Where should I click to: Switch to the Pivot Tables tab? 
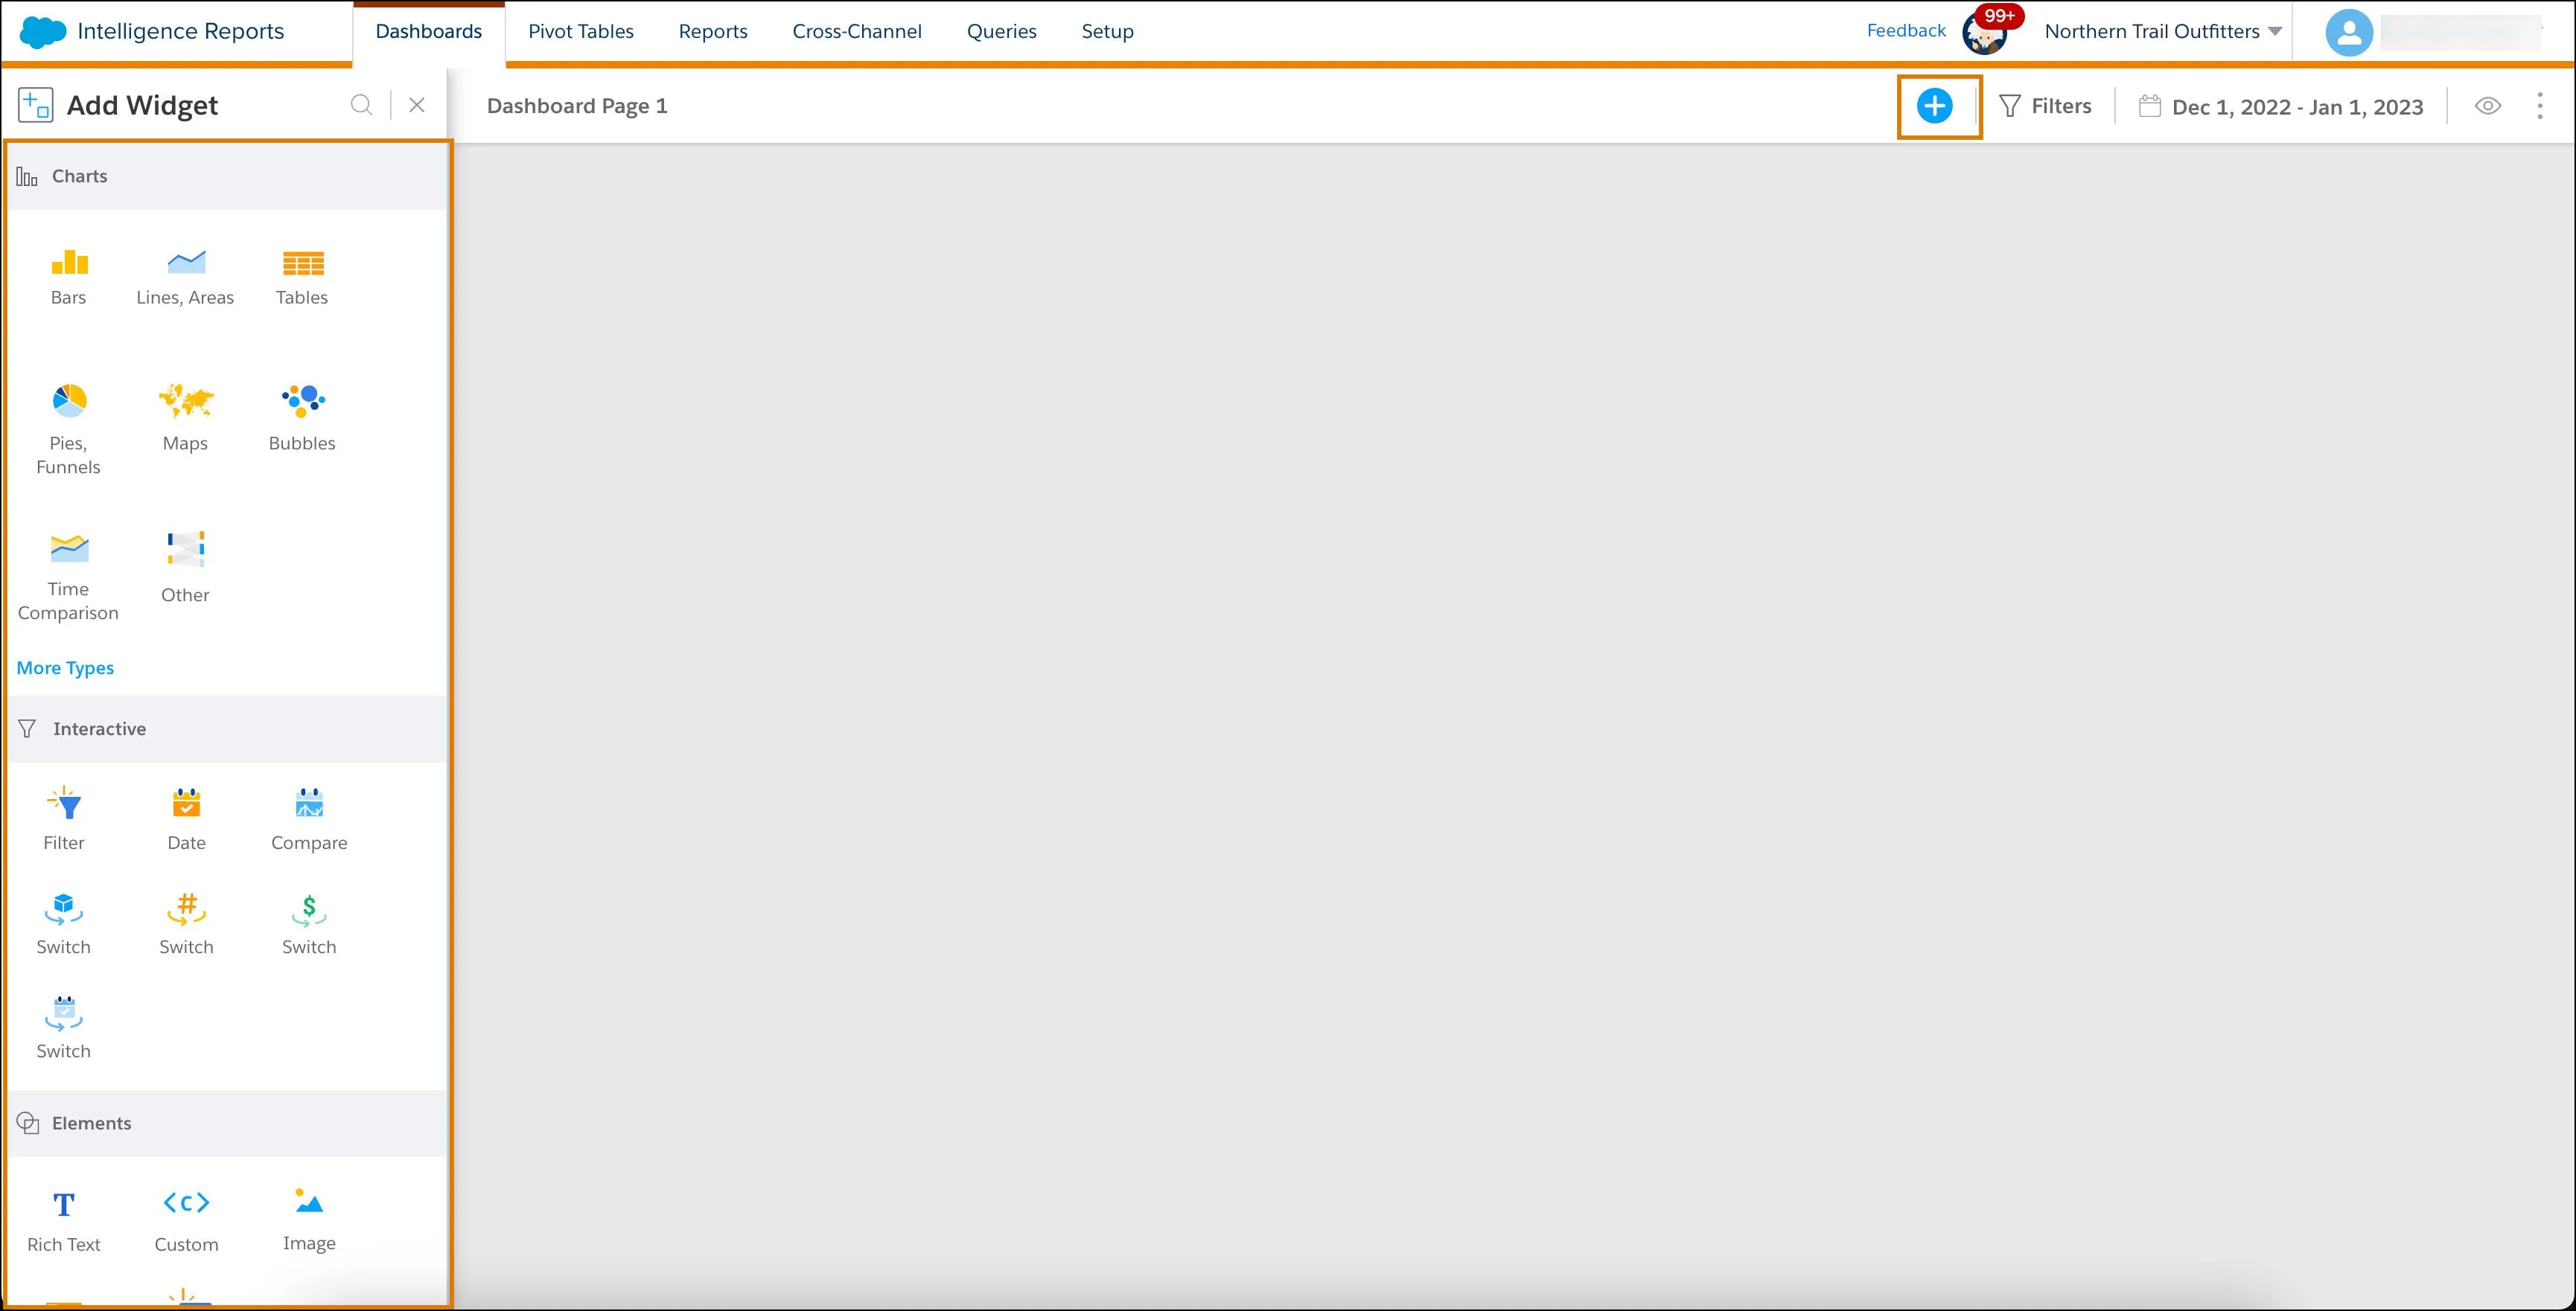581,30
